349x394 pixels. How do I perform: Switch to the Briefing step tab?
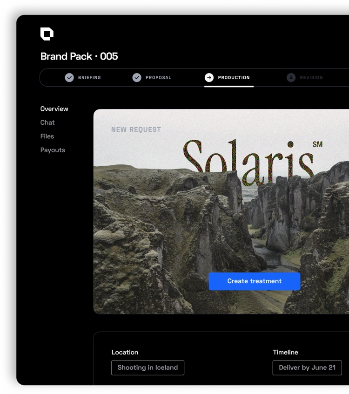(83, 78)
